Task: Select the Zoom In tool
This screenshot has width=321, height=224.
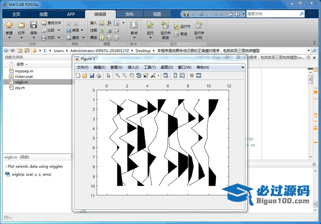Action: [x=118, y=76]
